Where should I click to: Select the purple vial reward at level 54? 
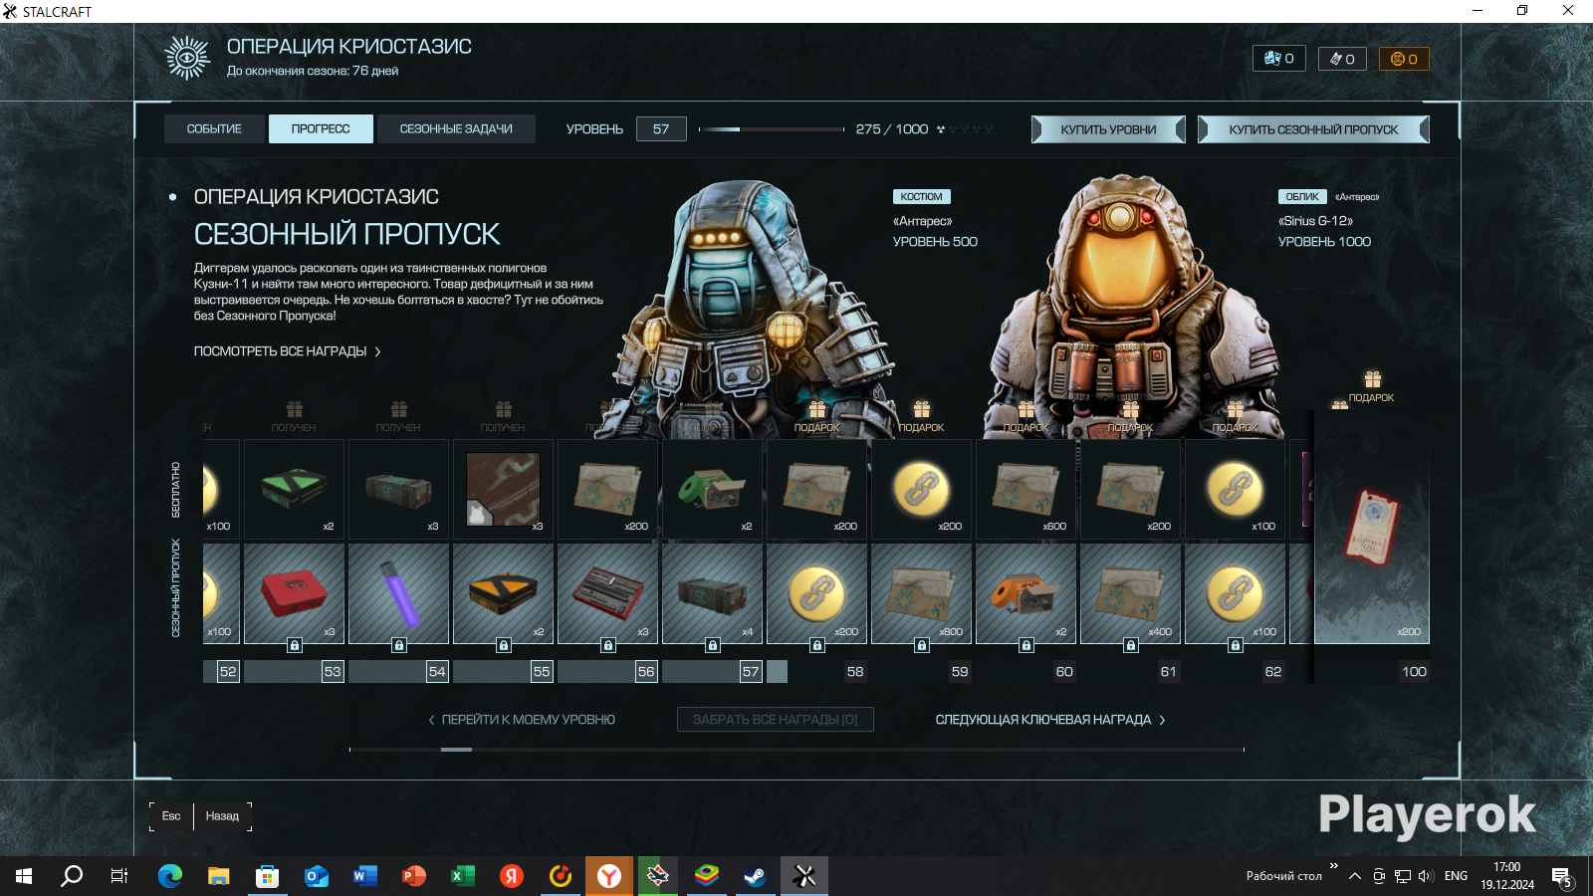point(398,593)
